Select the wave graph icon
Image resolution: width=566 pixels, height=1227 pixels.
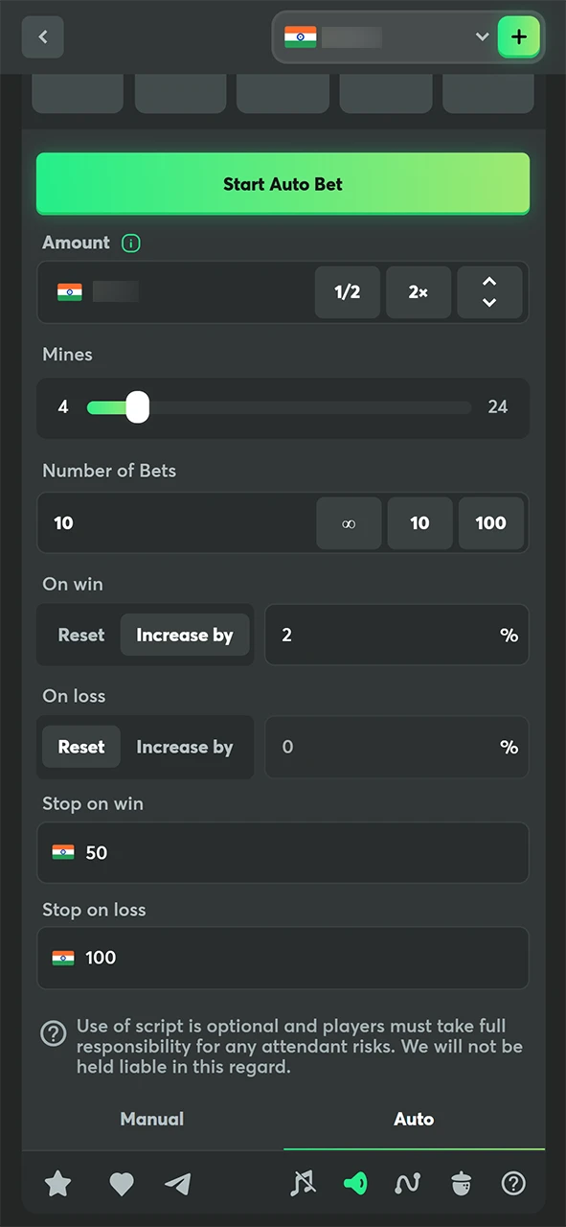tap(408, 1183)
